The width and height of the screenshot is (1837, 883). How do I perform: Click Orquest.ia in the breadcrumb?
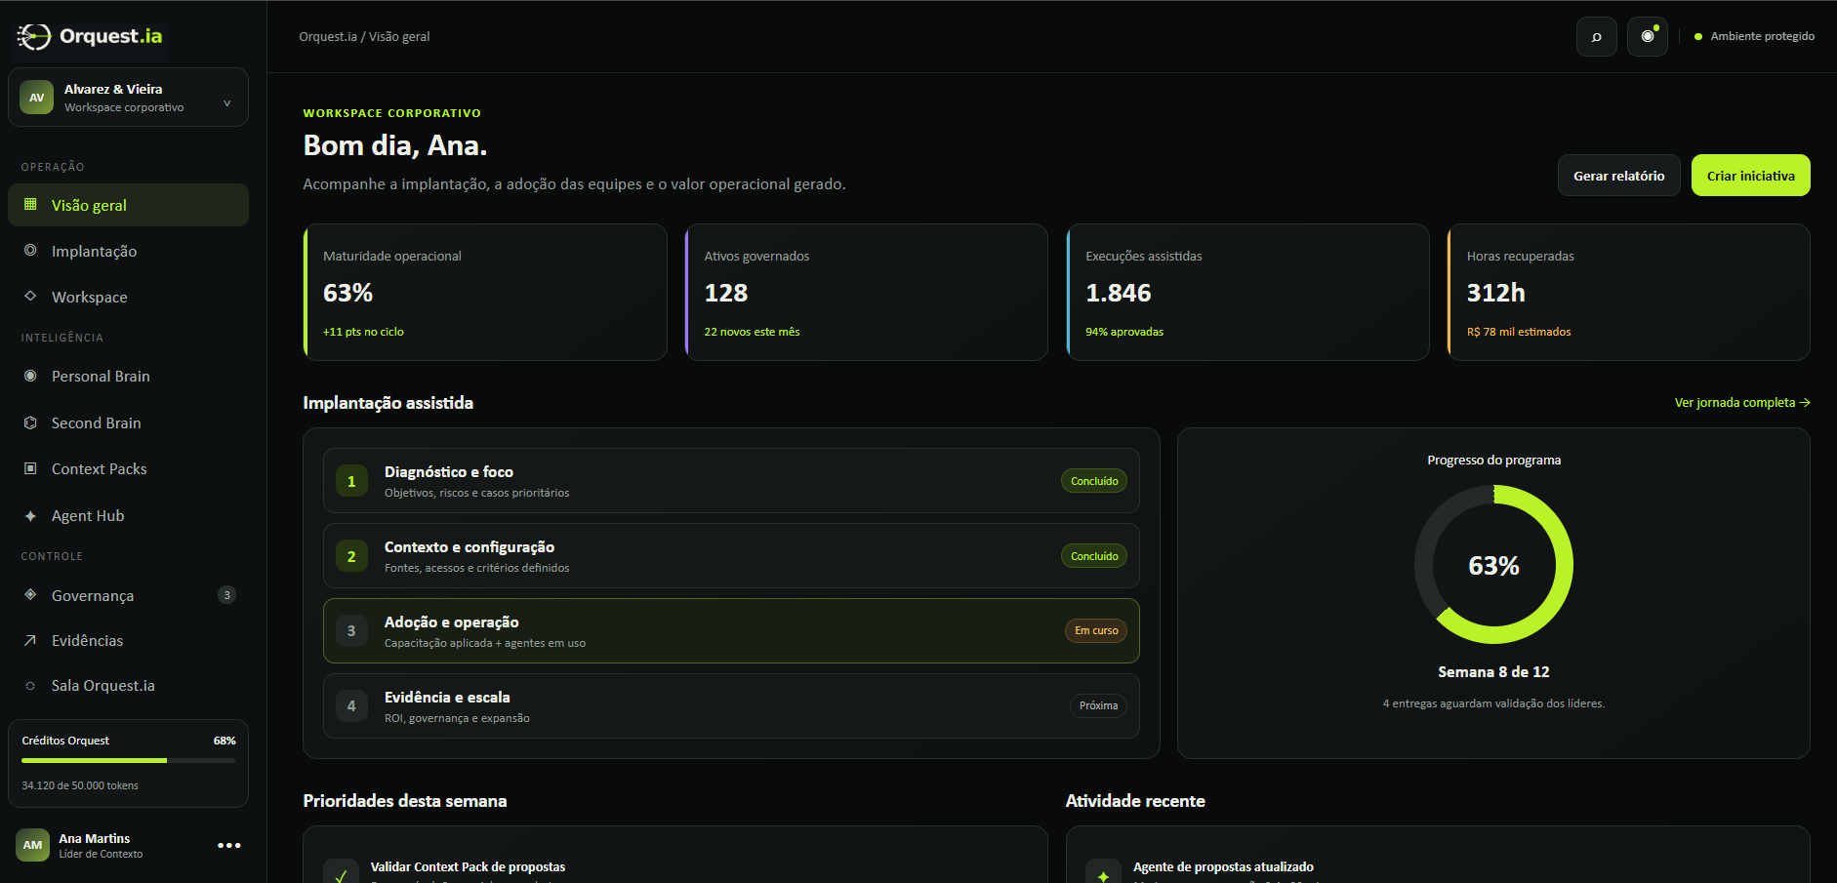[328, 37]
